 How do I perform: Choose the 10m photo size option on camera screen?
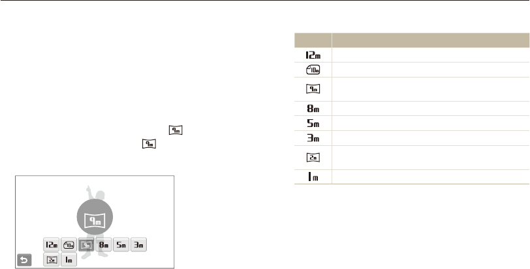(x=68, y=245)
